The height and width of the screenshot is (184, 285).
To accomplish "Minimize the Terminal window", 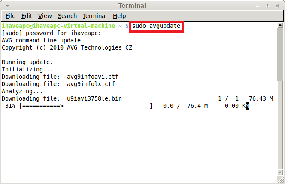I will pos(258,6).
